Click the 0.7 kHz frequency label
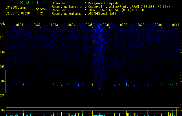The height and width of the screenshot is (116, 182). tap(2, 96)
